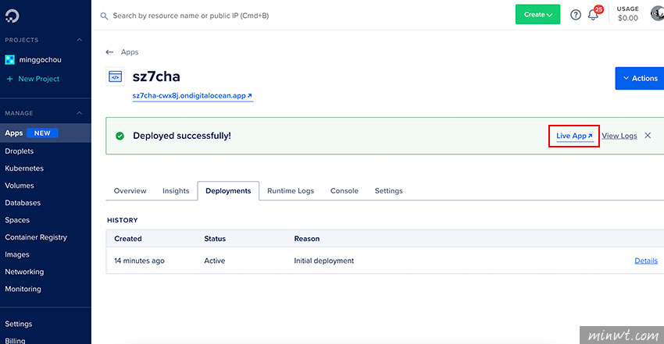Image resolution: width=664 pixels, height=344 pixels.
Task: Click the '14 minutes ago' cell
Action: tap(139, 261)
